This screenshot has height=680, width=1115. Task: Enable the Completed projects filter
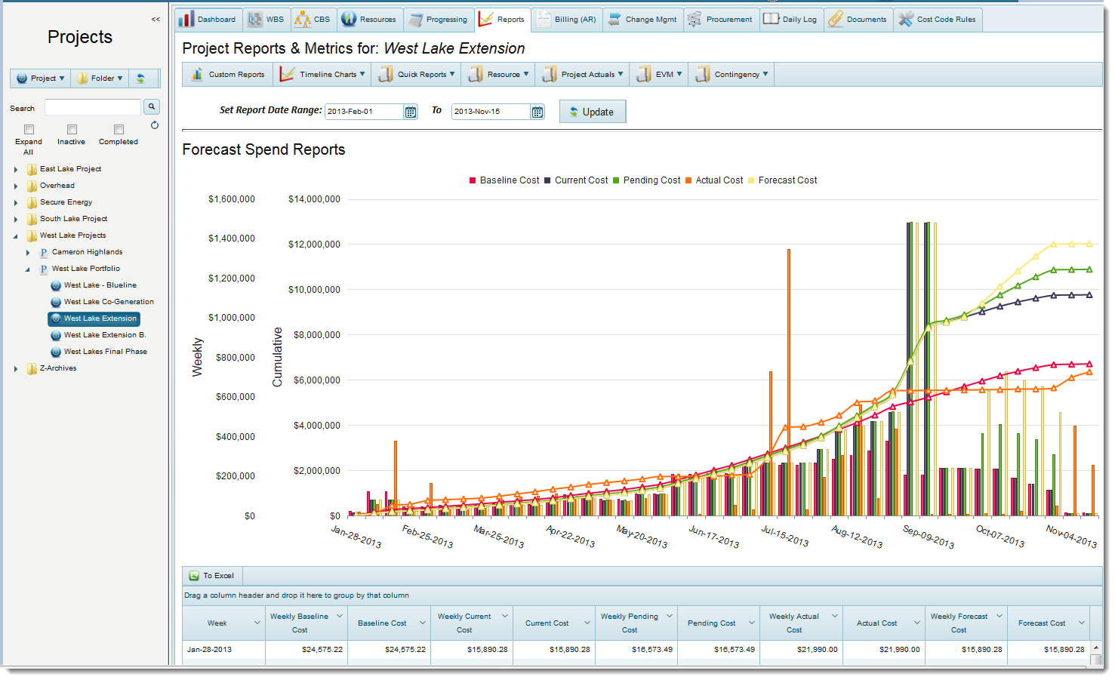point(118,129)
